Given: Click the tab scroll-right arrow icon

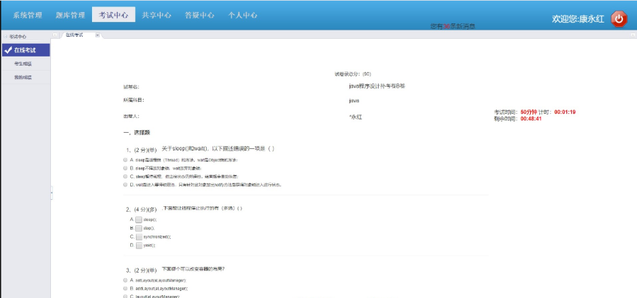Looking at the screenshot, I should [x=633, y=35].
